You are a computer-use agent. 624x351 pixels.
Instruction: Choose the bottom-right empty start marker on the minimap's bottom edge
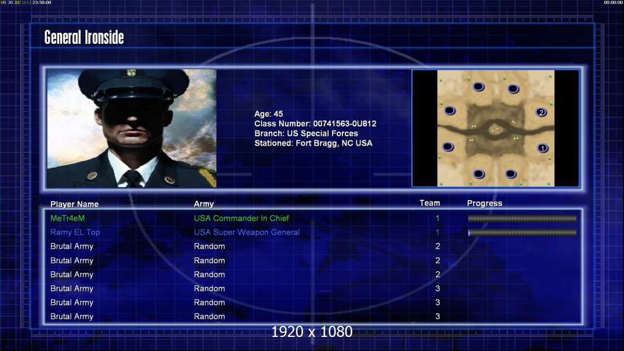[x=511, y=174]
